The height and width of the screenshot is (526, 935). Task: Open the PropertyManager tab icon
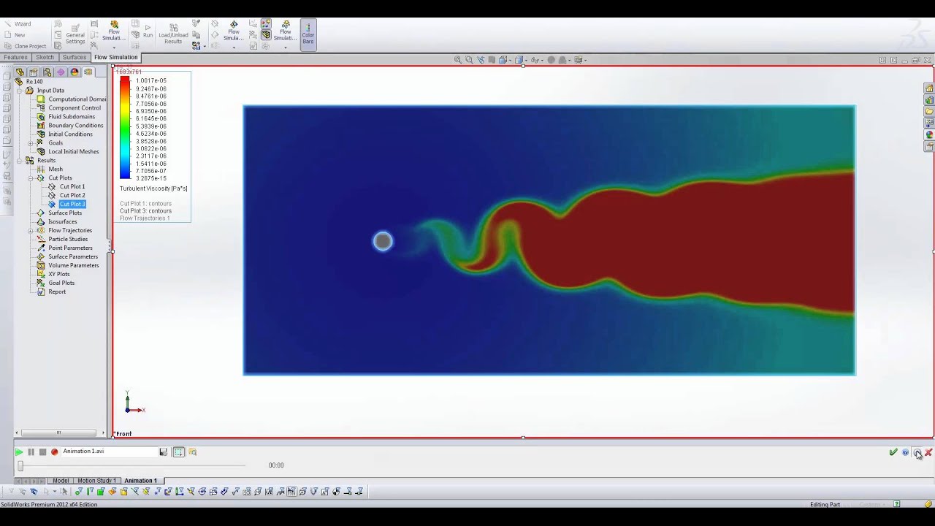[x=34, y=72]
